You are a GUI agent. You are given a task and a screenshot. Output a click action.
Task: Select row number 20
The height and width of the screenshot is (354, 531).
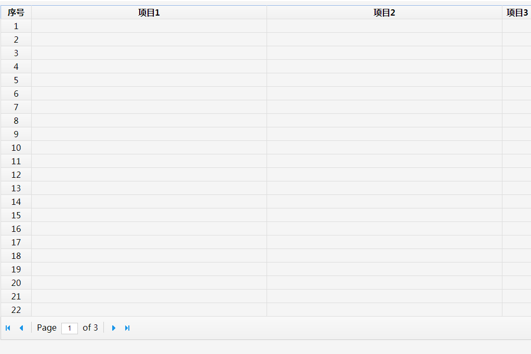[16, 283]
